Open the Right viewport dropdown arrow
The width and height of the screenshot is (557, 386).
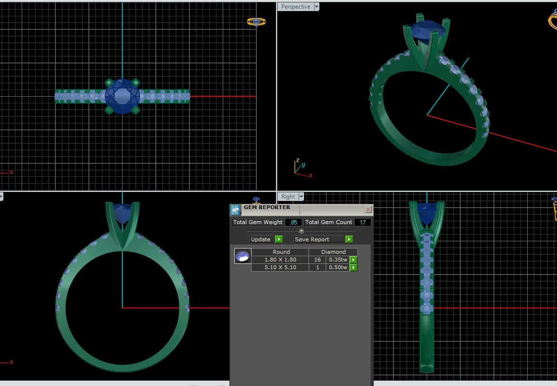click(x=301, y=197)
